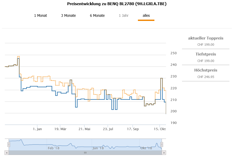
Task: Click the Höchstpreis CHF 246.95 value
Action: click(x=206, y=77)
